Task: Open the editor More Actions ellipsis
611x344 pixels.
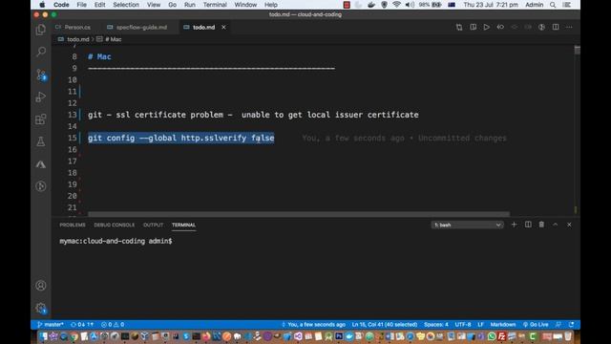Action: (569, 27)
